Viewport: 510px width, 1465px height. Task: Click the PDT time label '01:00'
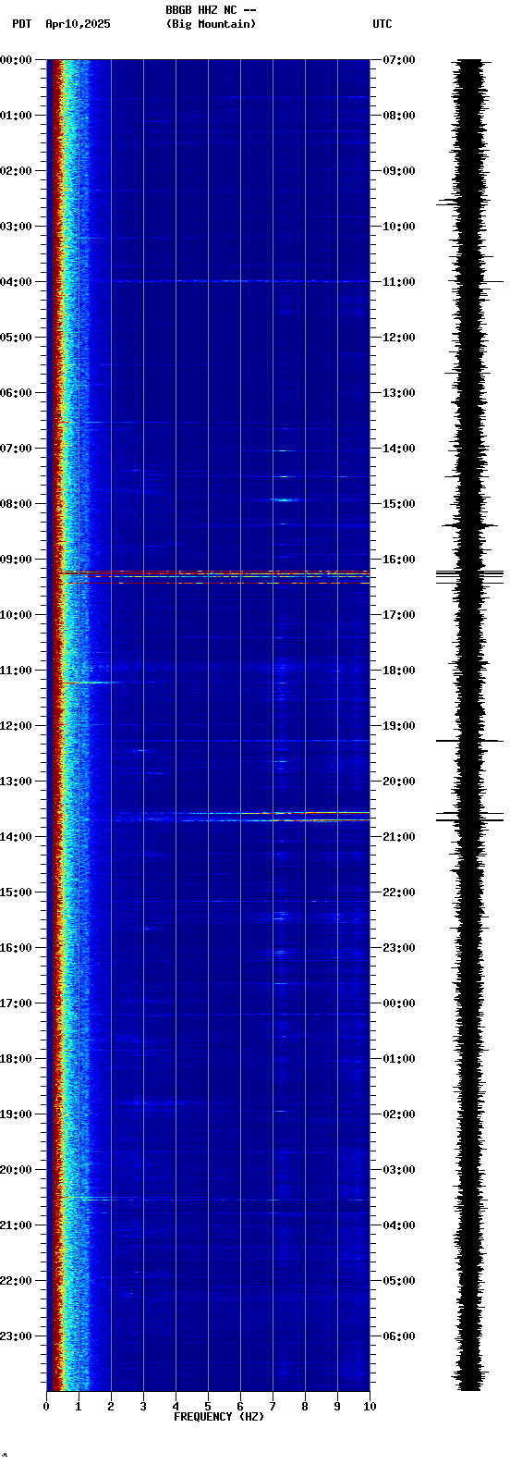click(x=16, y=116)
